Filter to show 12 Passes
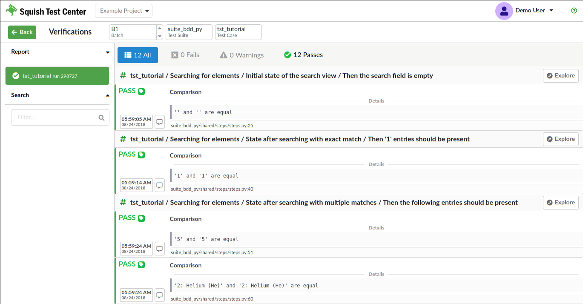The image size is (583, 304). (x=303, y=55)
